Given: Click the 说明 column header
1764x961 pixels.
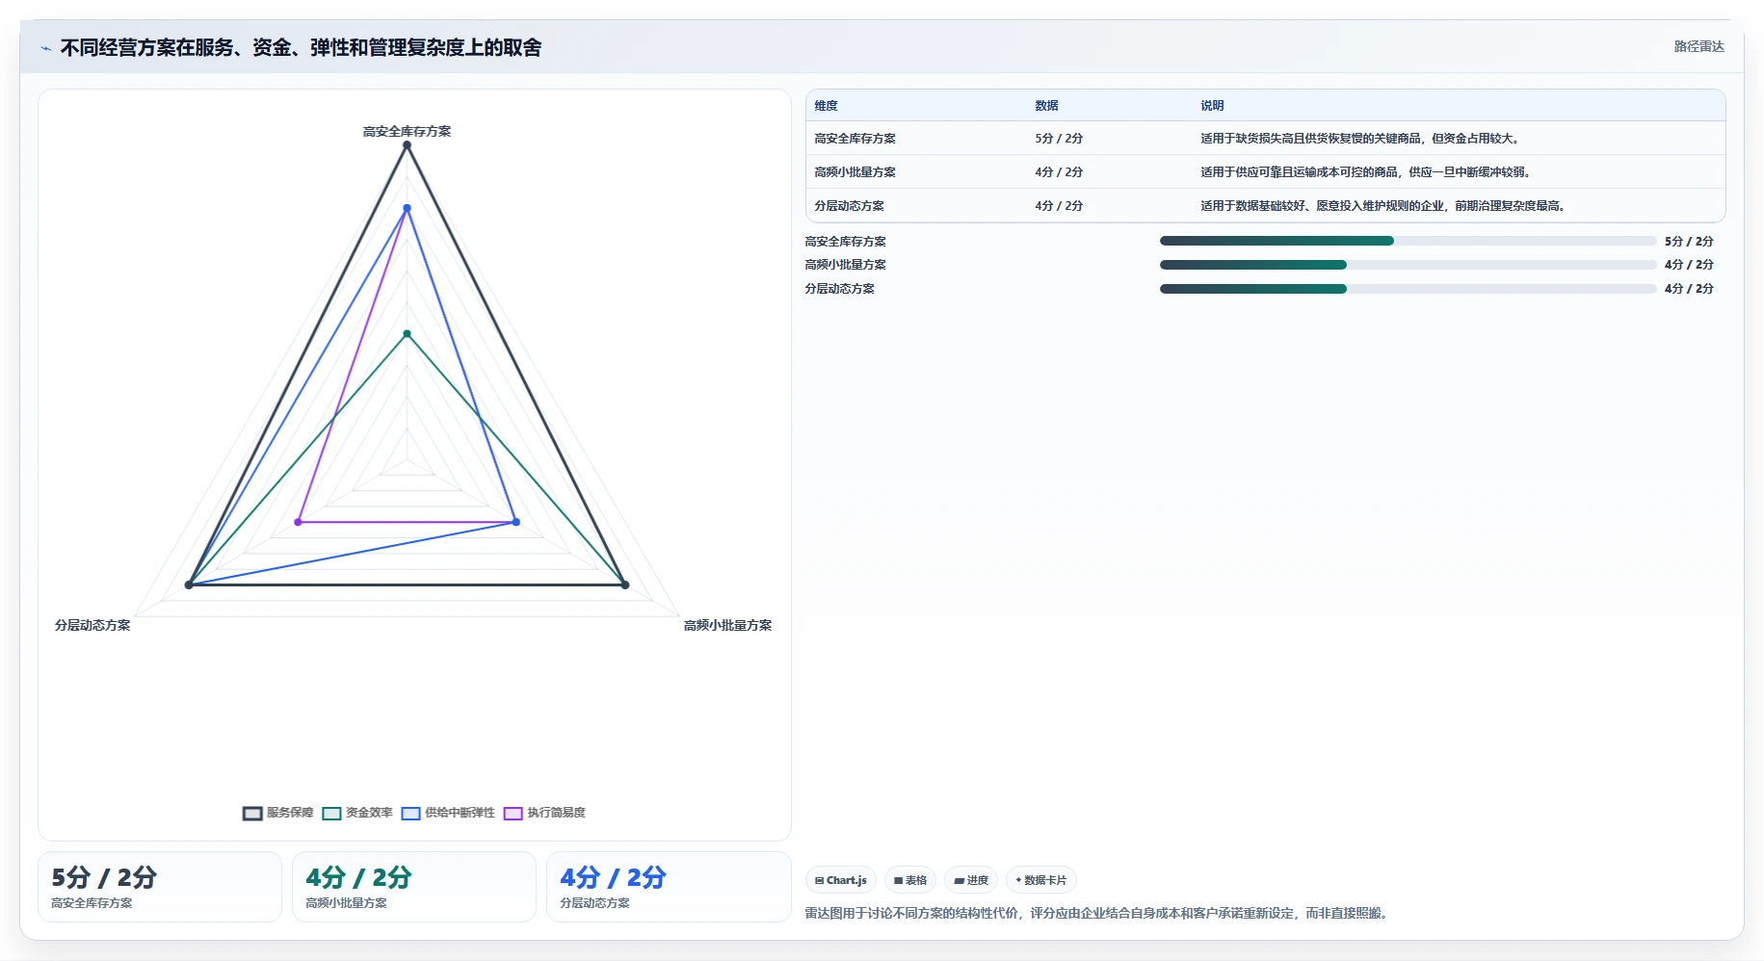Looking at the screenshot, I should (1212, 106).
